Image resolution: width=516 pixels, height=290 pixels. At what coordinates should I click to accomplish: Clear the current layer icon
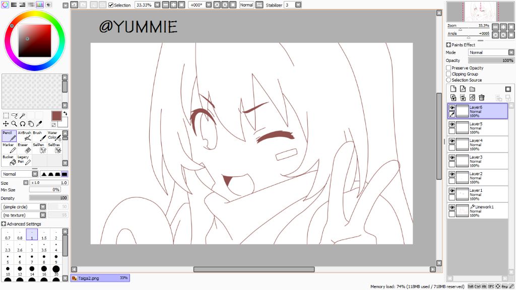472,97
